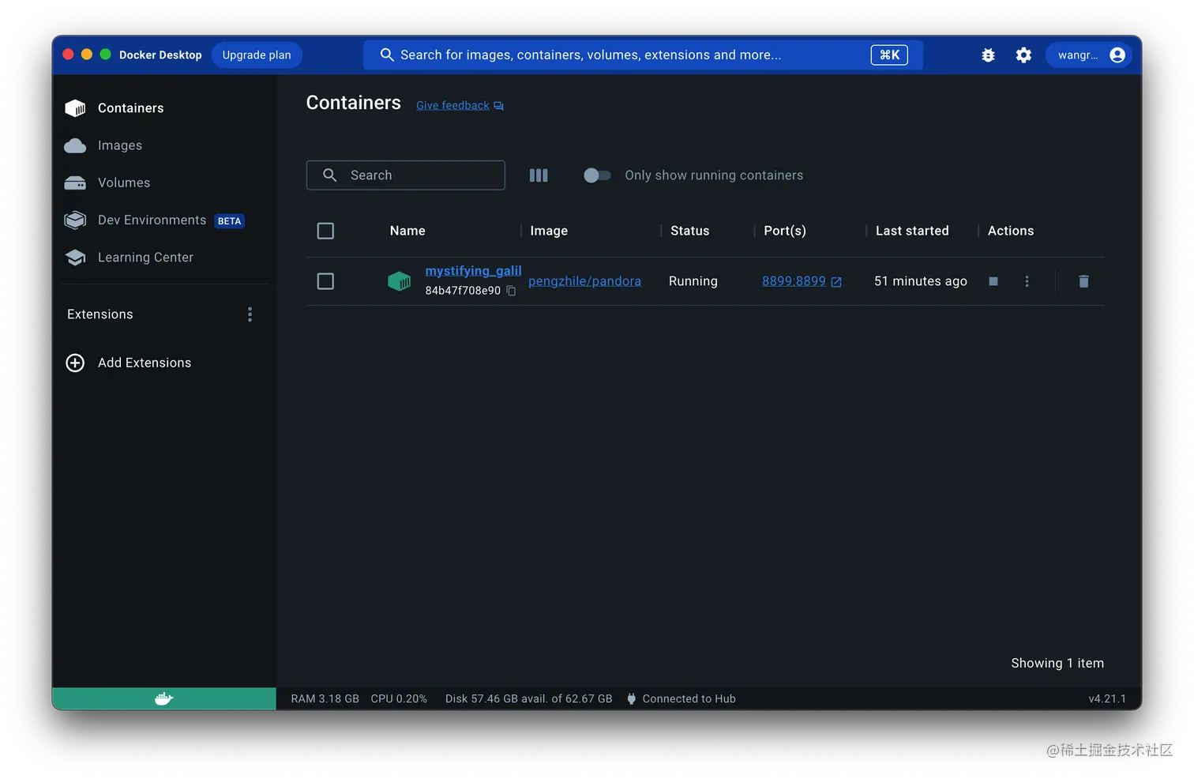Open Extensions options three-dot menu
1194x779 pixels.
(250, 314)
